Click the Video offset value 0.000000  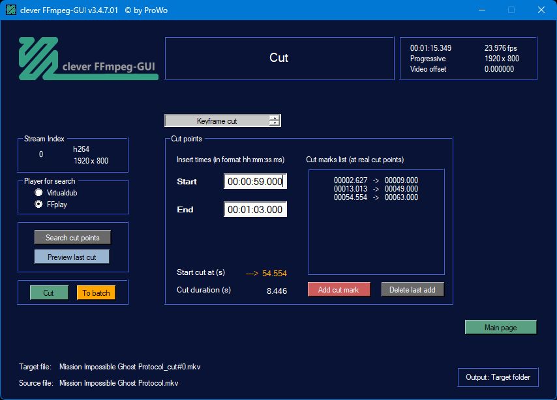499,69
